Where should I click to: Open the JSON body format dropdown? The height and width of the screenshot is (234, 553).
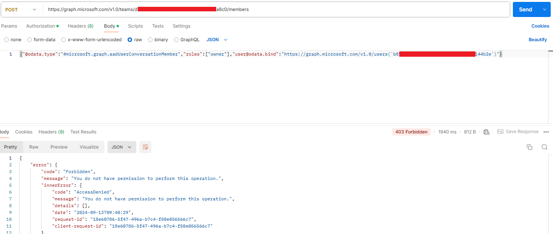217,40
